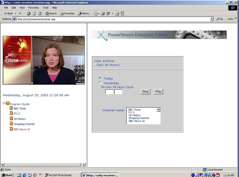Click the minutes (mm) input box
This screenshot has width=239, height=177.
[118, 92]
